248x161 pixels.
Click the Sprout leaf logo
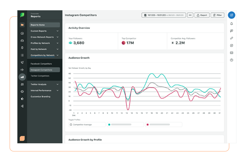[22, 15]
